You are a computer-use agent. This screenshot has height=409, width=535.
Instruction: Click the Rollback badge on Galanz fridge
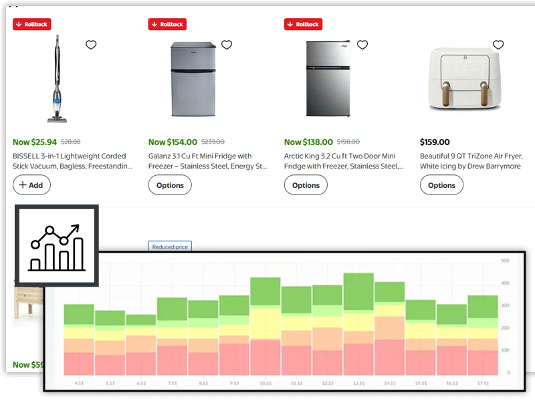pos(168,24)
